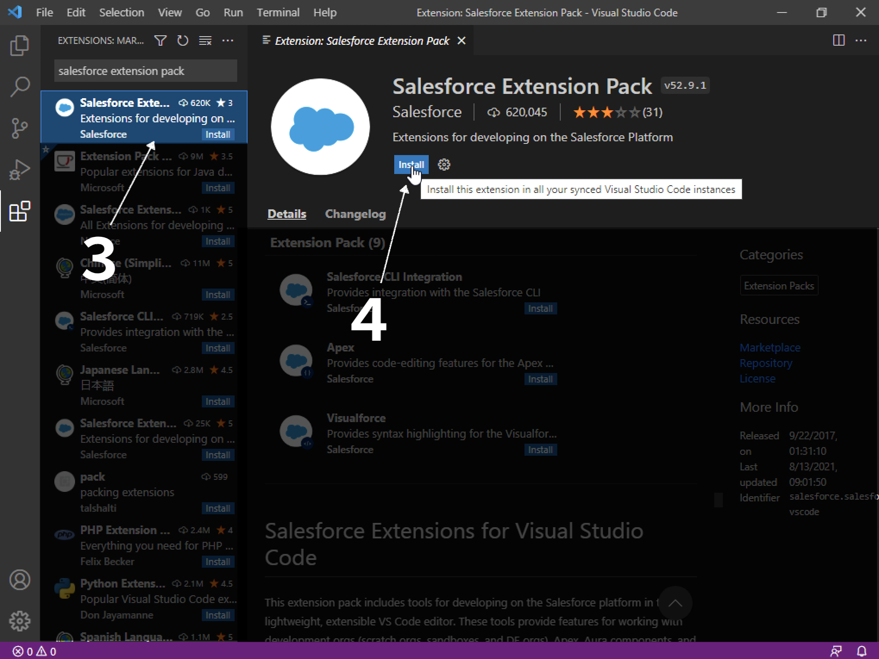Click the scroll-to-top chevron button
Screen dimensions: 879x659
(675, 603)
